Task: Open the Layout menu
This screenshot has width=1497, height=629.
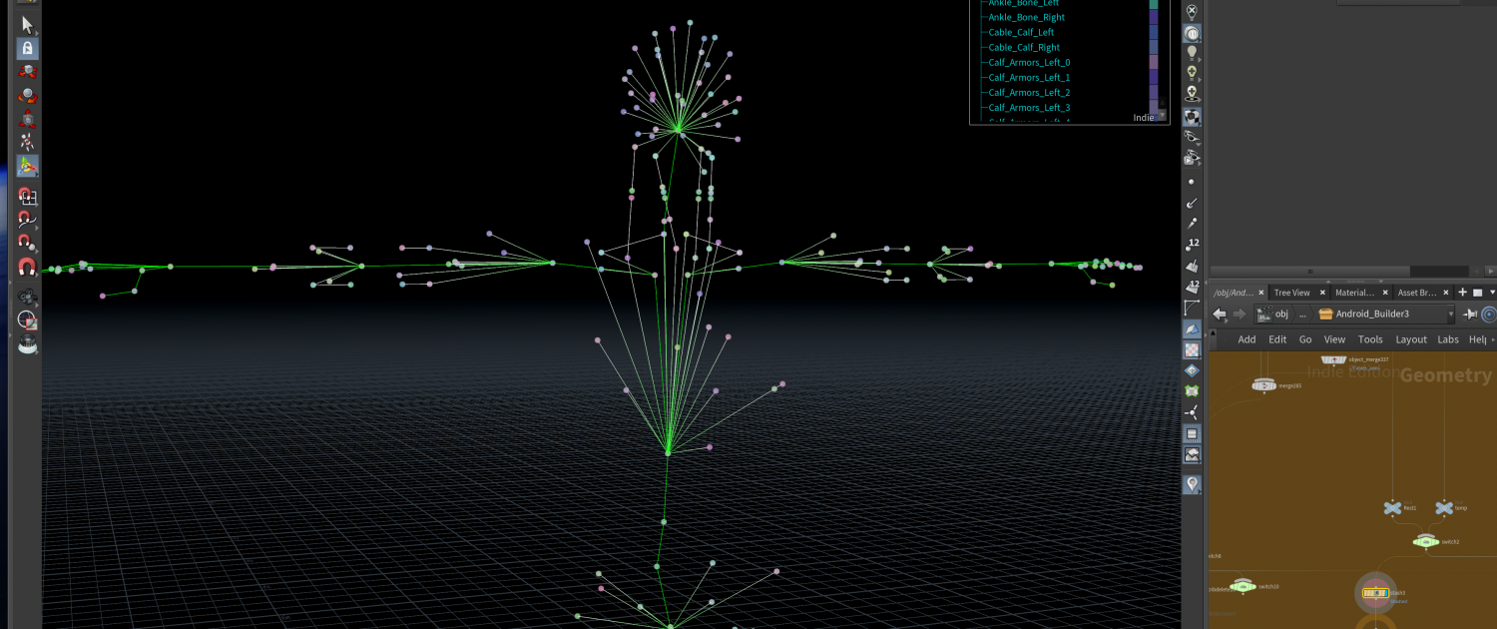Action: click(x=1410, y=339)
